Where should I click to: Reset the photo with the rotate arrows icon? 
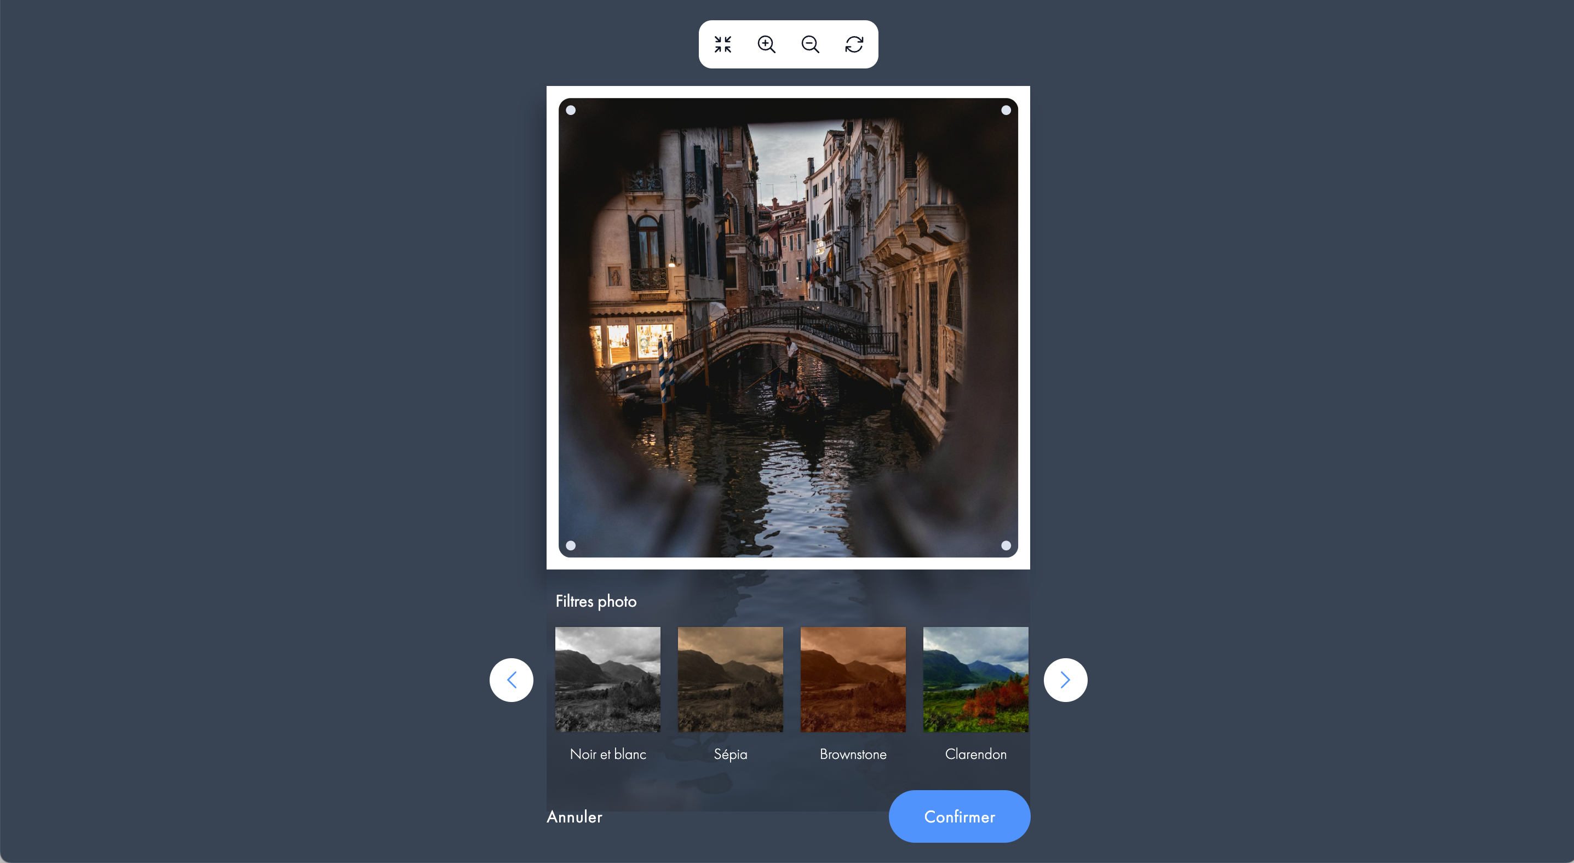point(854,44)
